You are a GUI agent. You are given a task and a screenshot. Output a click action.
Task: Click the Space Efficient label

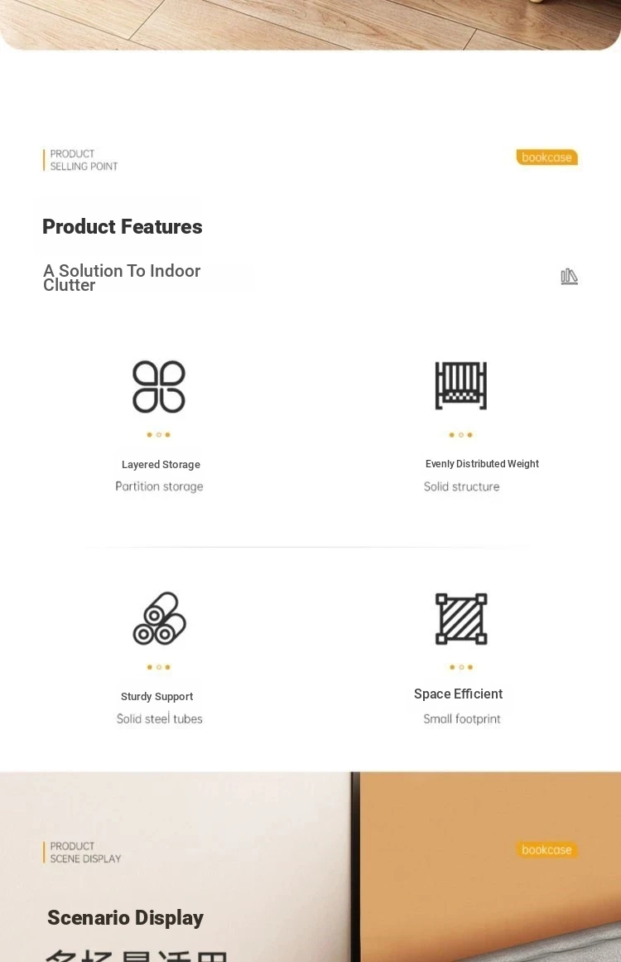tap(458, 694)
